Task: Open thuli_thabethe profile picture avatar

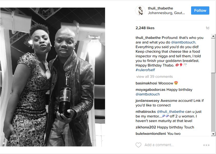Action: click(x=140, y=10)
